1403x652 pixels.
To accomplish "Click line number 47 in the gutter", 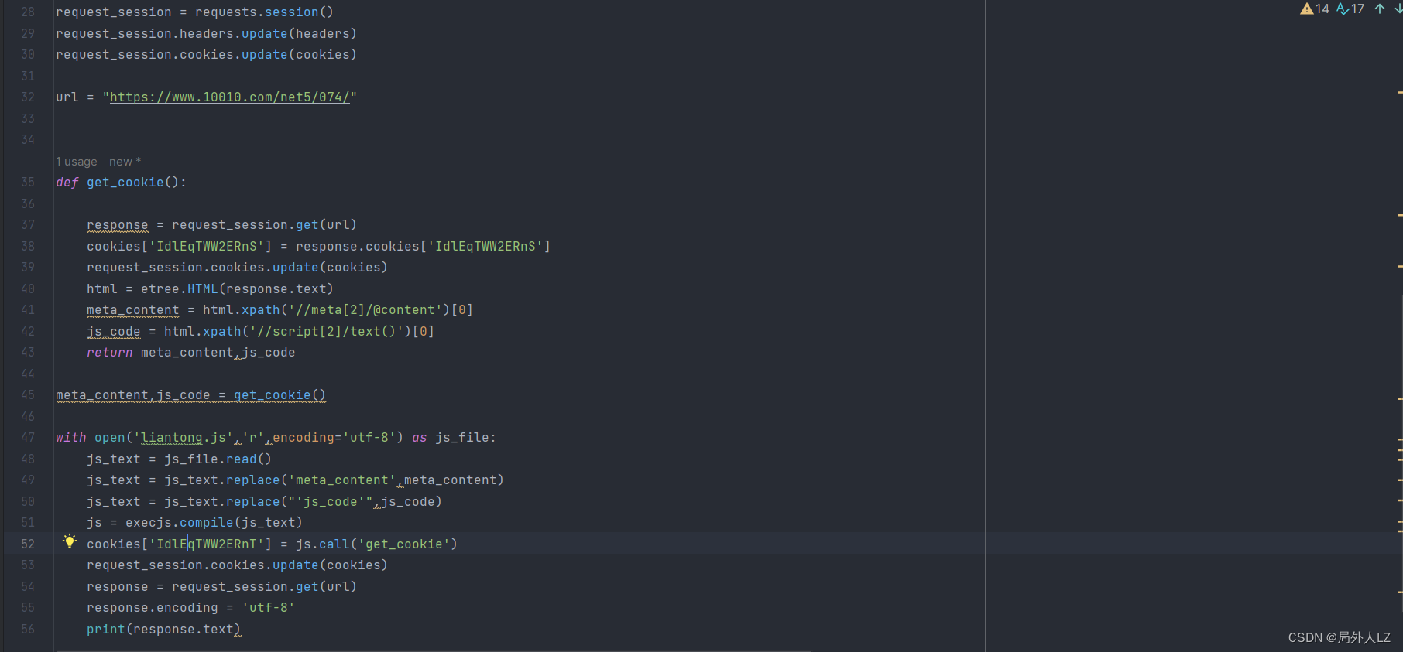I will click(28, 438).
